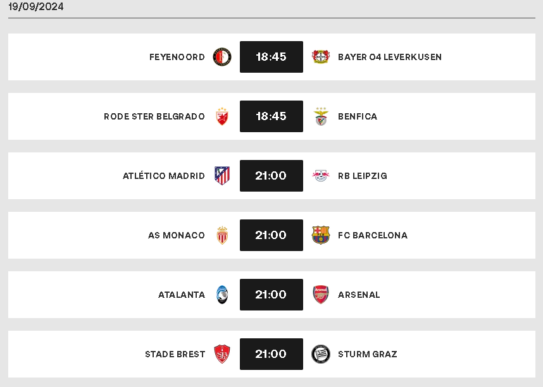The width and height of the screenshot is (543, 387).
Task: Follow the FC Barcelona team name link
Action: 373,235
